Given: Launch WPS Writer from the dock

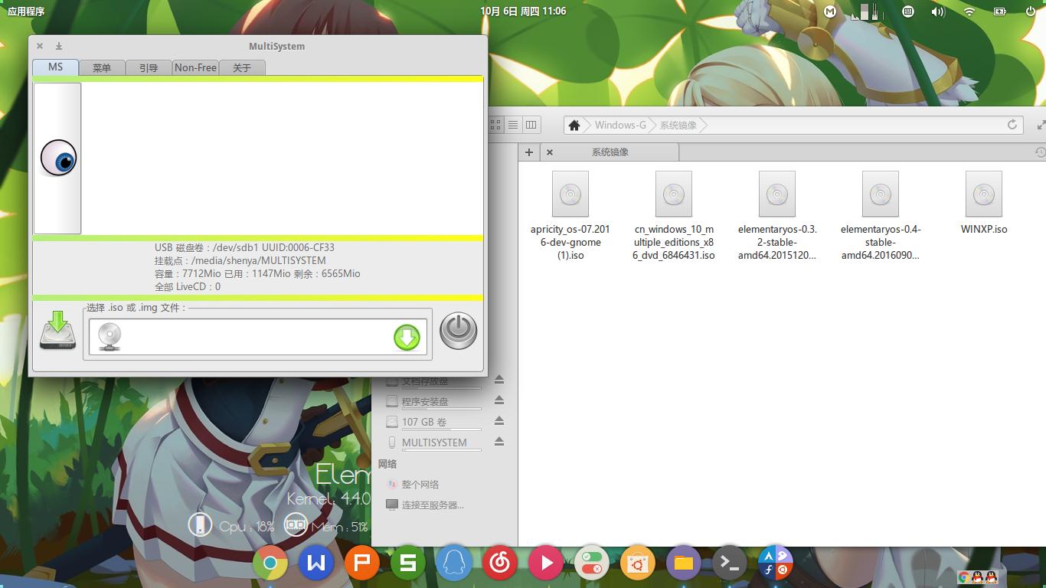Looking at the screenshot, I should [316, 564].
